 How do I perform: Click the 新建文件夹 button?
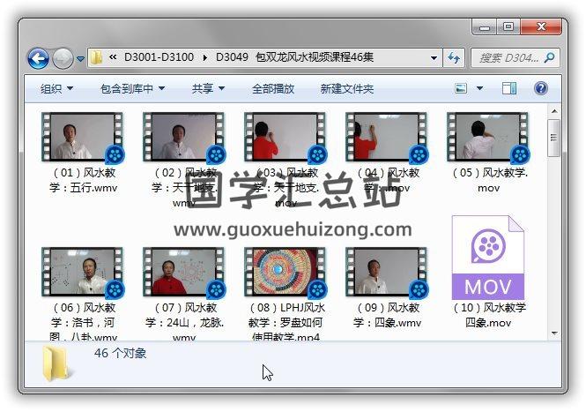pos(346,88)
